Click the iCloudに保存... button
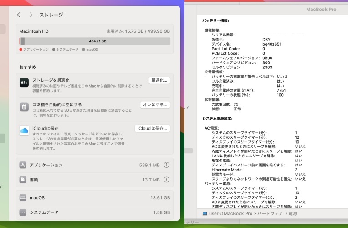The height and width of the screenshot is (228, 348). [152, 129]
